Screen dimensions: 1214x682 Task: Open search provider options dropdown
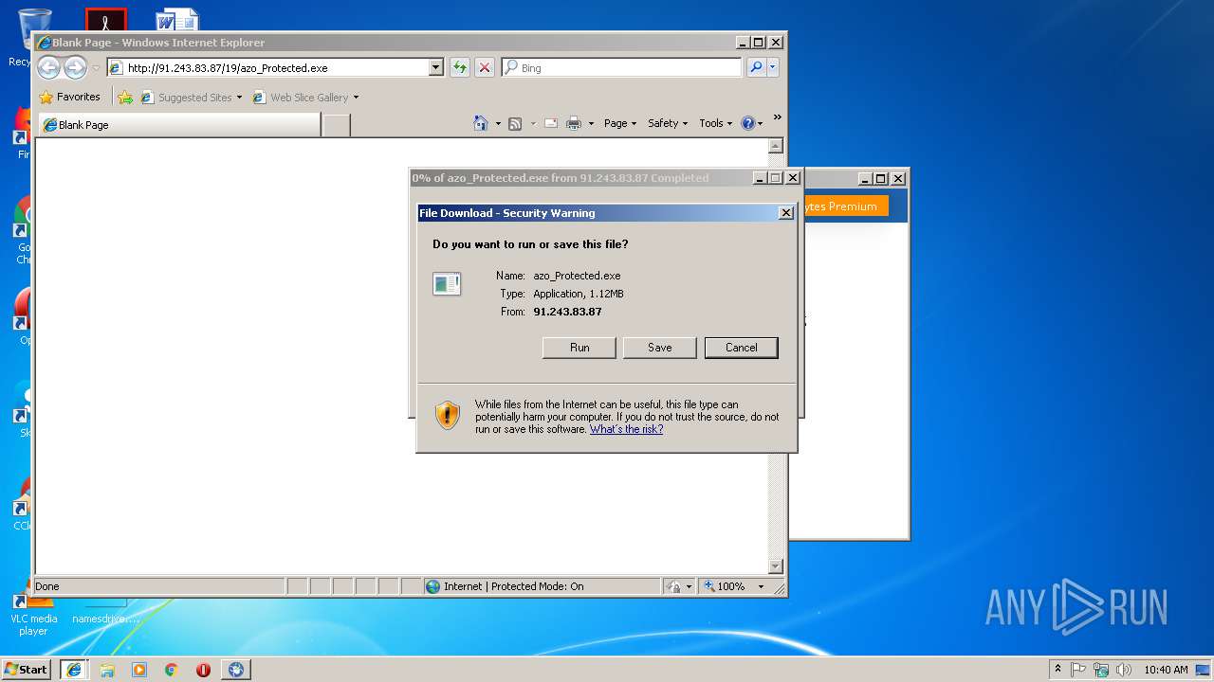click(x=773, y=67)
